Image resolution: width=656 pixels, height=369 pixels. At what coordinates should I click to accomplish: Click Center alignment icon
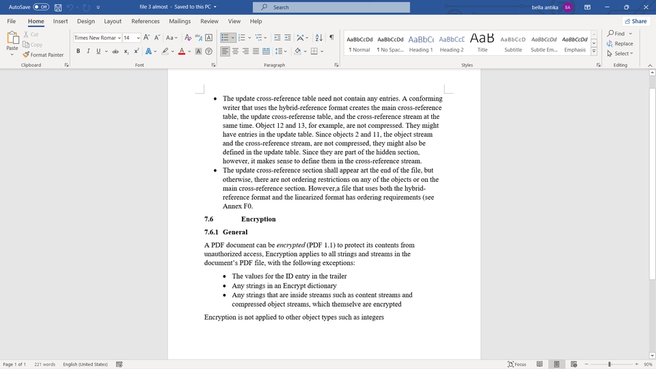(x=235, y=51)
